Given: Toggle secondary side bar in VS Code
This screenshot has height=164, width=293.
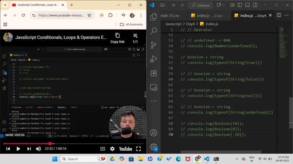Looking at the screenshot, I should point(255,5).
